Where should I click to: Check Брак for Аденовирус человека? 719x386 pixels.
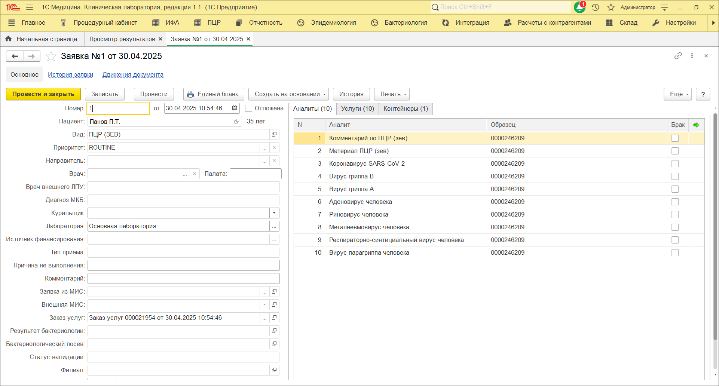pyautogui.click(x=675, y=202)
